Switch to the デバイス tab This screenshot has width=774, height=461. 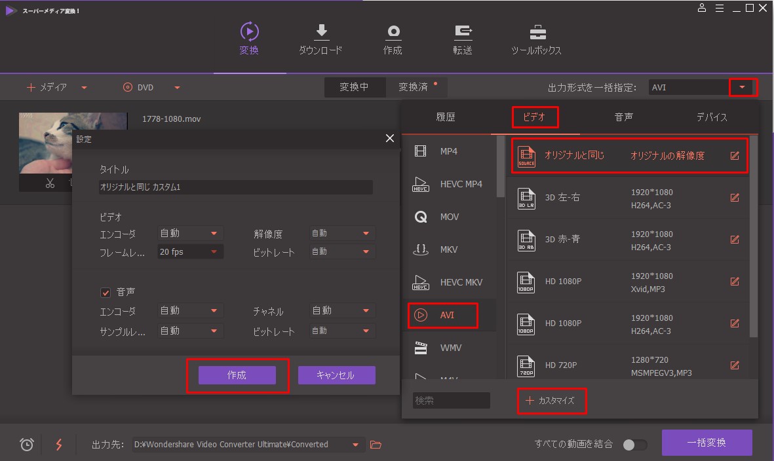pos(712,117)
